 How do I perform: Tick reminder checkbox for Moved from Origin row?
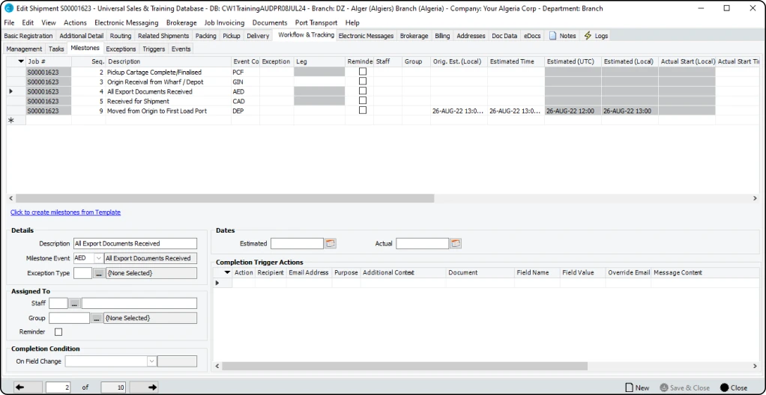363,111
